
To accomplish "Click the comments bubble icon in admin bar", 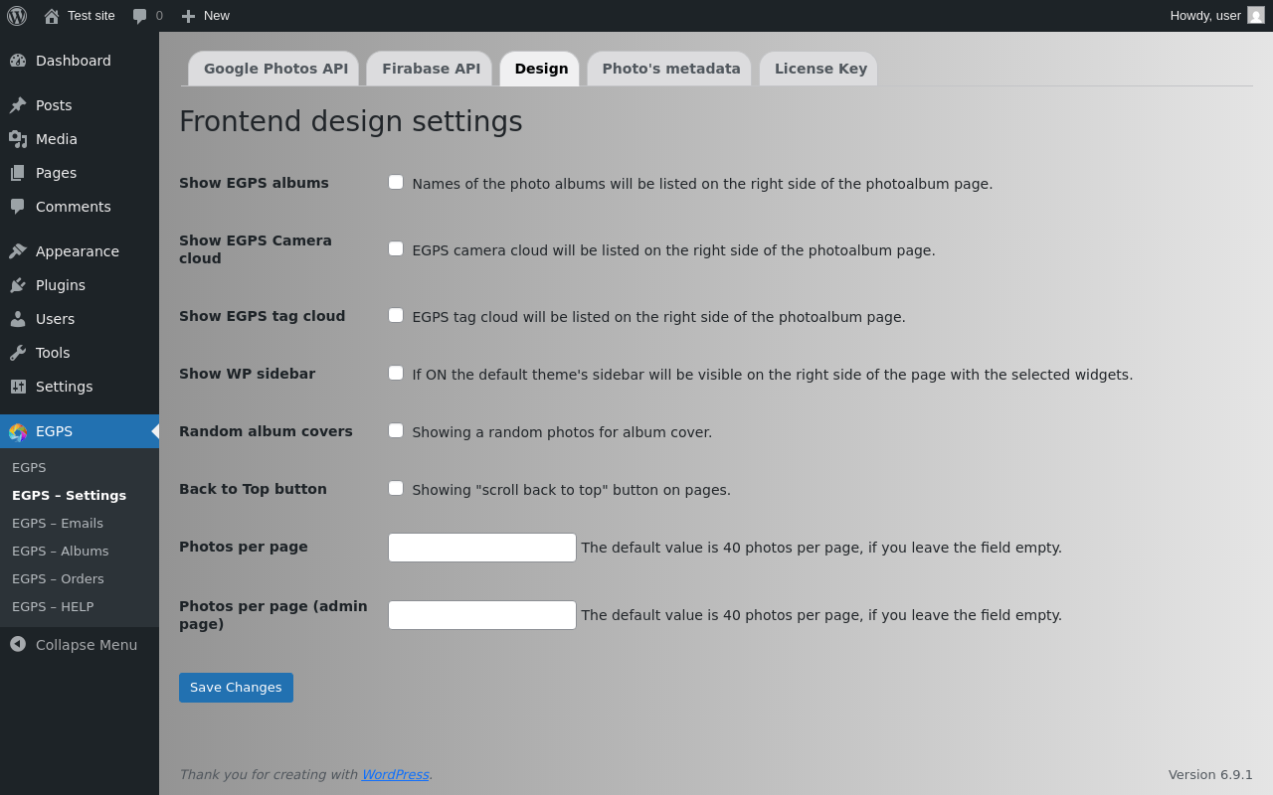I will point(140,16).
